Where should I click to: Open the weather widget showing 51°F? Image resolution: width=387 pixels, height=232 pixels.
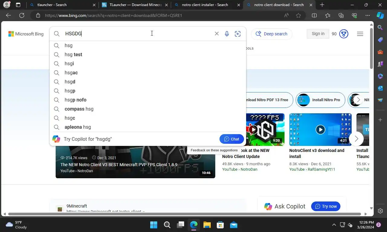[16, 225]
